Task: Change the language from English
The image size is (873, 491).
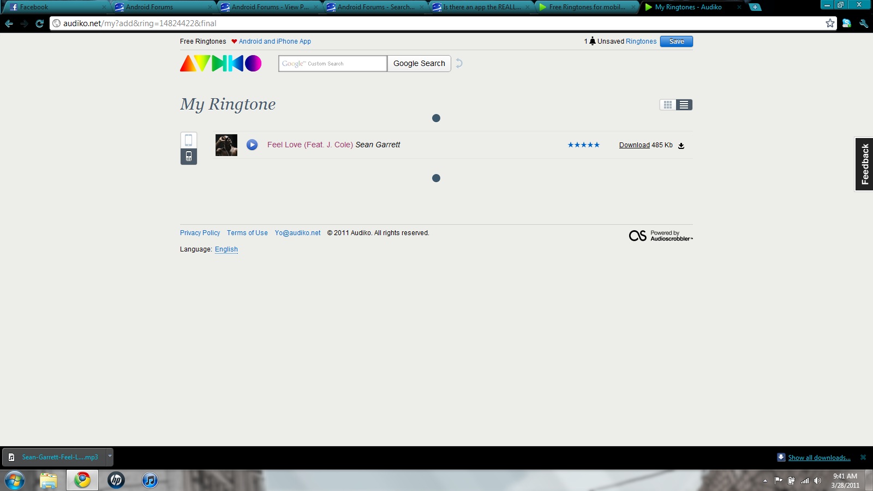Action: 226,249
